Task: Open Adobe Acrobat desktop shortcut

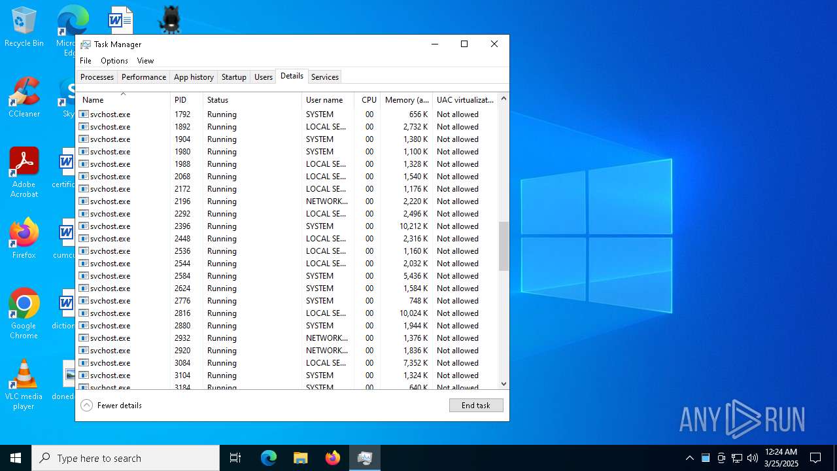Action: pyautogui.click(x=24, y=173)
